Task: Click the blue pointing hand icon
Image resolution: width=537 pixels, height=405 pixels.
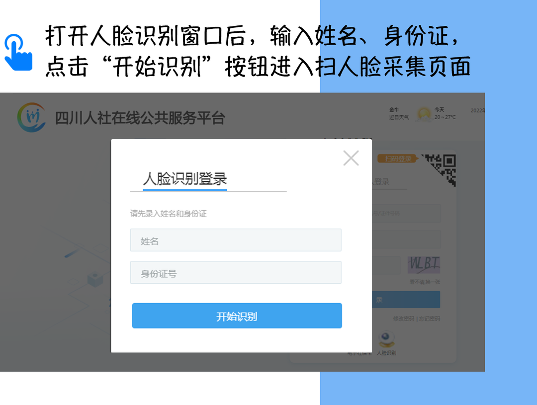Action: click(18, 52)
